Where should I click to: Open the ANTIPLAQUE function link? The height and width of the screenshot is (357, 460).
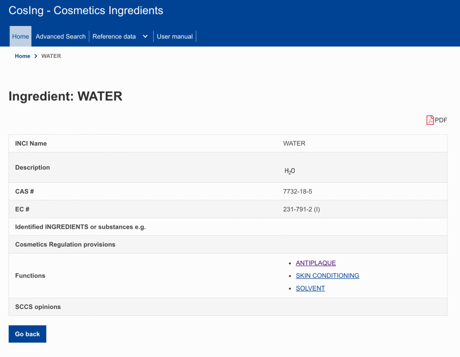coord(316,263)
